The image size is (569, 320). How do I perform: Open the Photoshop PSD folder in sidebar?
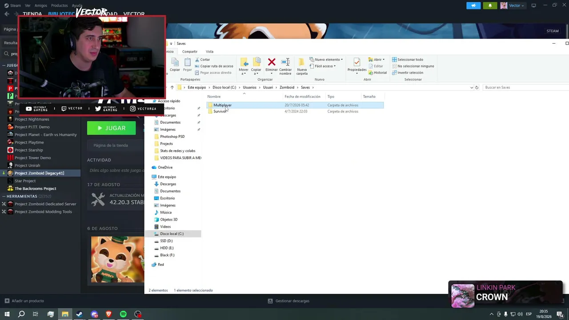(172, 136)
